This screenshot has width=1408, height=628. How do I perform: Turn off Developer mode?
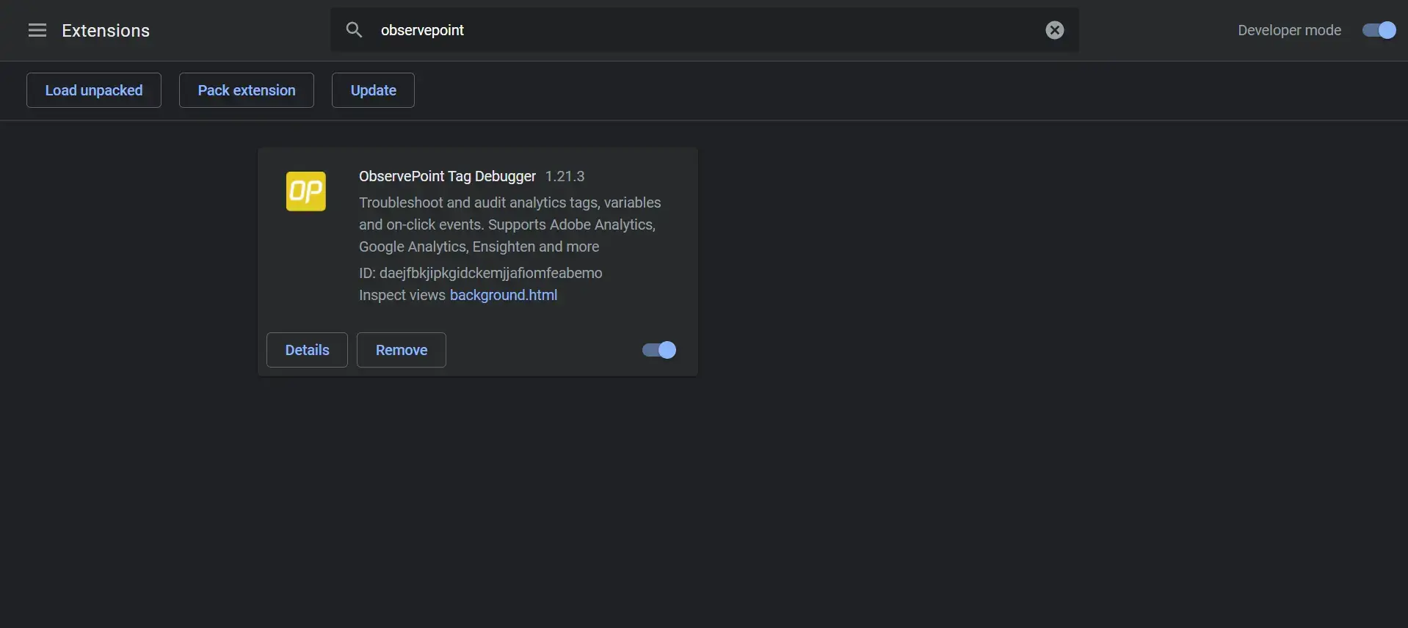(1379, 30)
